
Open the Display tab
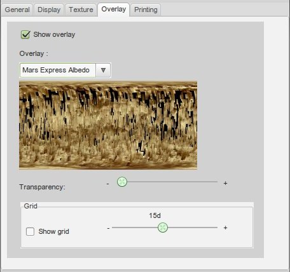(49, 10)
